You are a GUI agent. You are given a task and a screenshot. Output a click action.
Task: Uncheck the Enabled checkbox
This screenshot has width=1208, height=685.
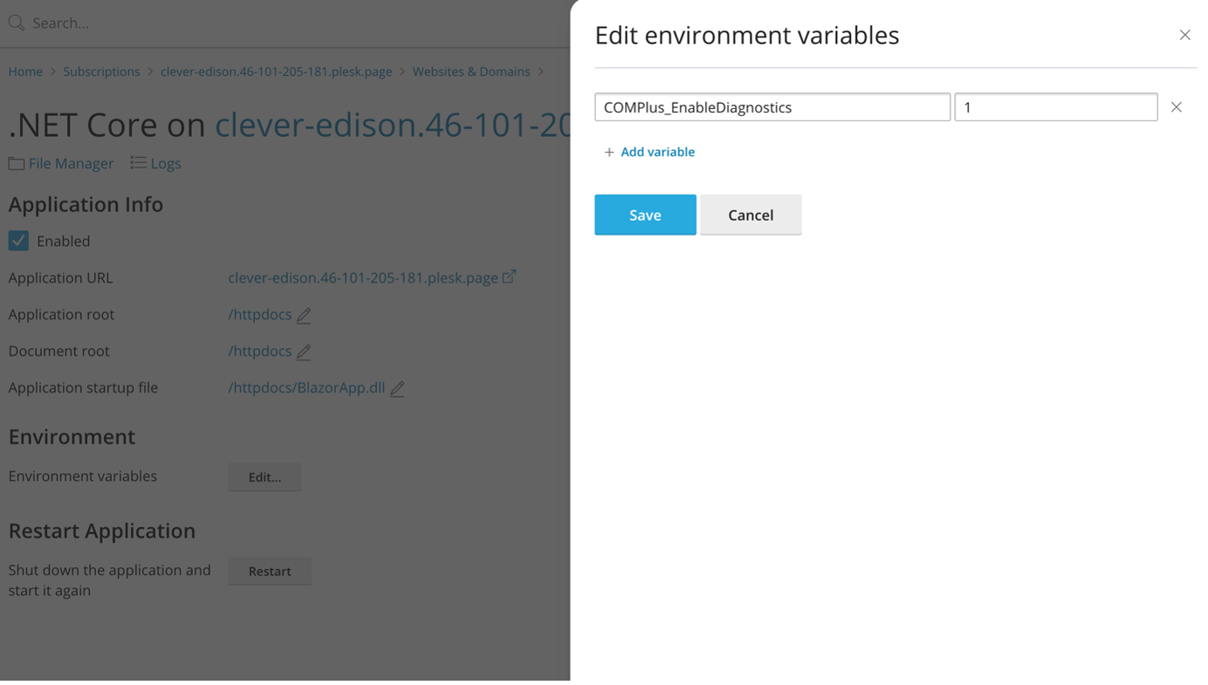[18, 240]
